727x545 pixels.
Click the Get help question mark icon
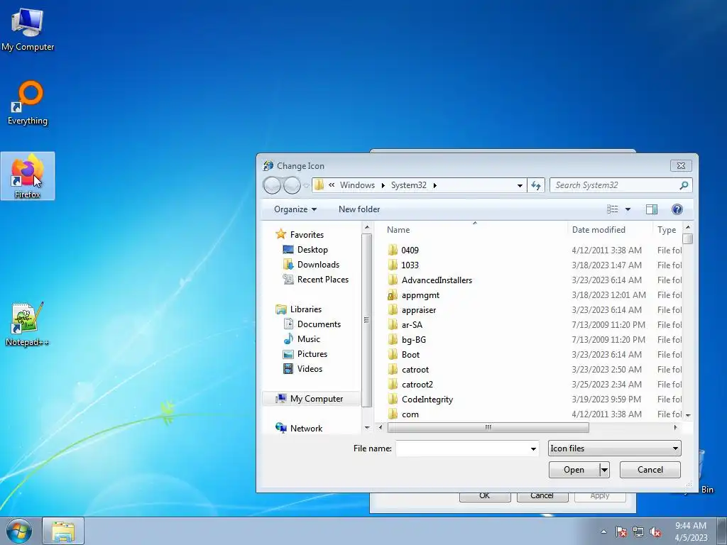pos(677,209)
